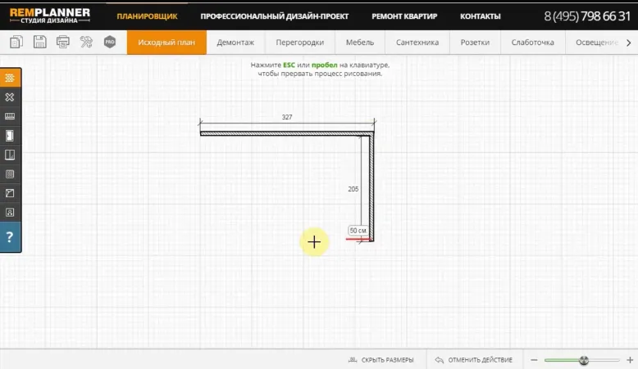Click the undo arrow icon in the bottom bar
The height and width of the screenshot is (369, 638).
point(439,360)
